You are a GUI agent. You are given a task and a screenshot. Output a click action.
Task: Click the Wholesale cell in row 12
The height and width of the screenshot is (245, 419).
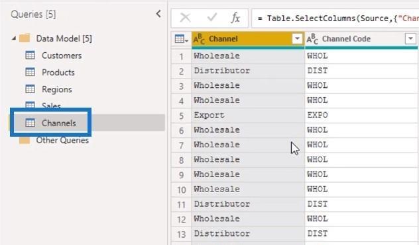(248, 219)
